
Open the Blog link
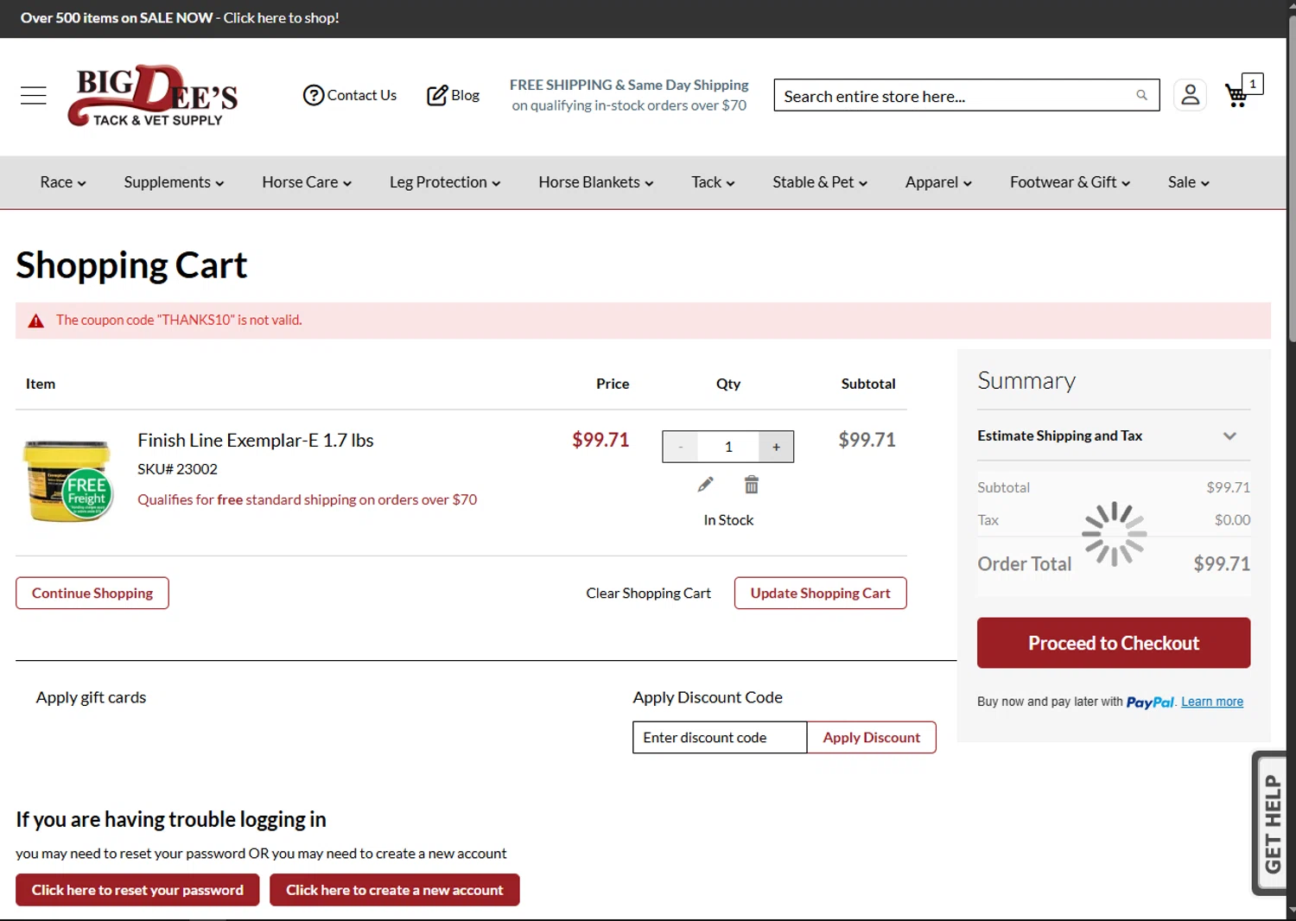coord(454,95)
